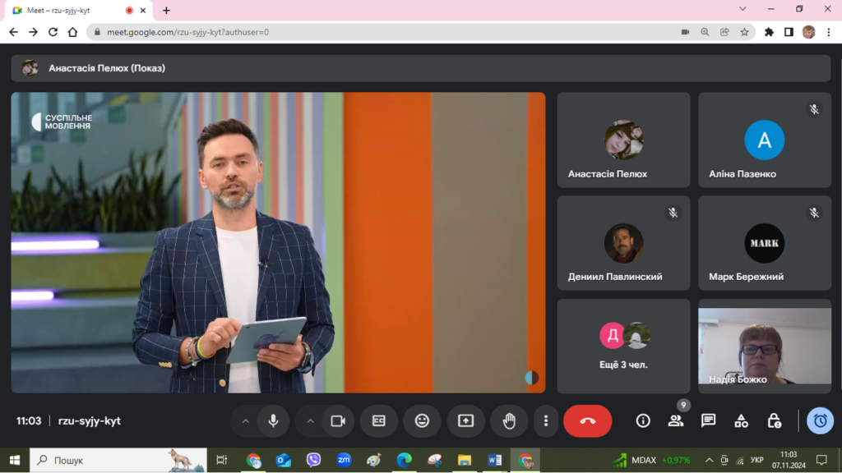
Task: Close the Meet browser tab
Action: (x=143, y=10)
